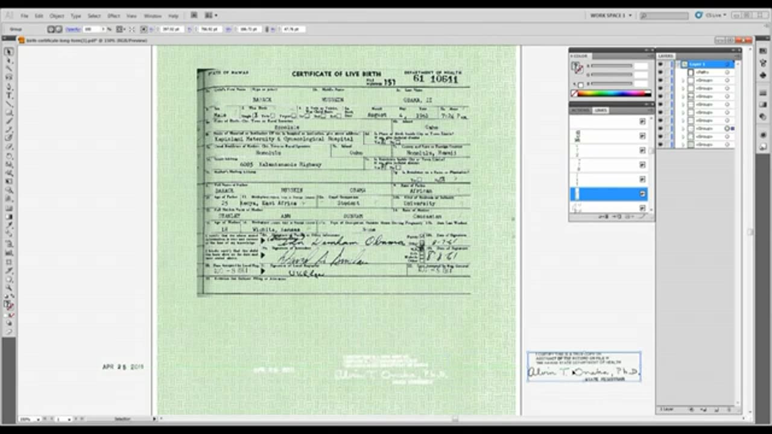
Task: Select the Type tool
Action: click(9, 95)
